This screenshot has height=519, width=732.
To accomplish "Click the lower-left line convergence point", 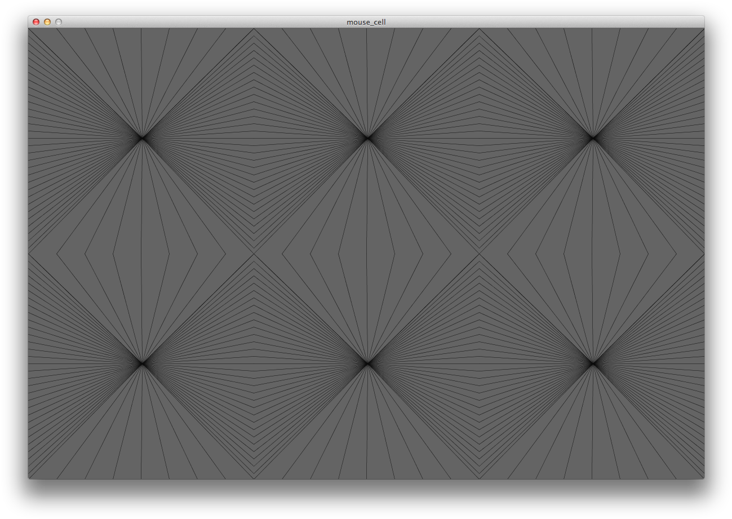I will pyautogui.click(x=142, y=363).
